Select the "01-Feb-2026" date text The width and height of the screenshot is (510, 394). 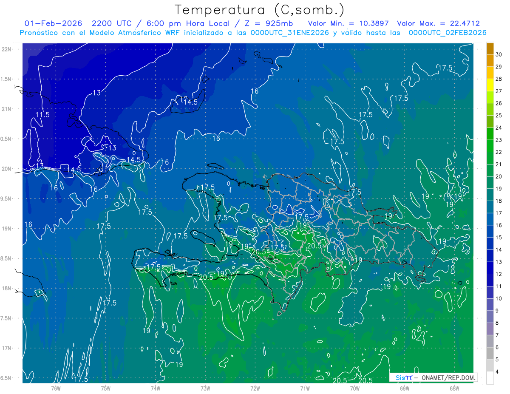(x=53, y=23)
